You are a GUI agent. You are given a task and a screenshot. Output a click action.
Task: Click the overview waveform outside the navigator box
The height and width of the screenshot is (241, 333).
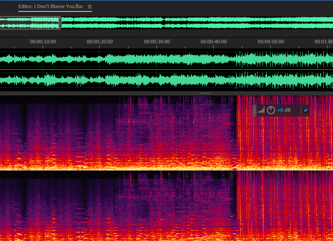(x=197, y=23)
